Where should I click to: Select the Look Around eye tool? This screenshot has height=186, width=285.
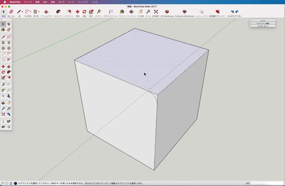(3, 127)
